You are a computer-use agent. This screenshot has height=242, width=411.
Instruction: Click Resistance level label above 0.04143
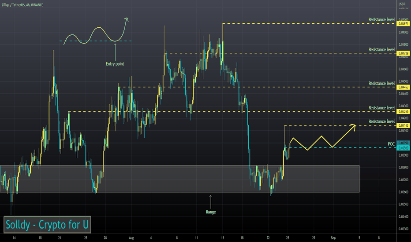click(x=381, y=121)
